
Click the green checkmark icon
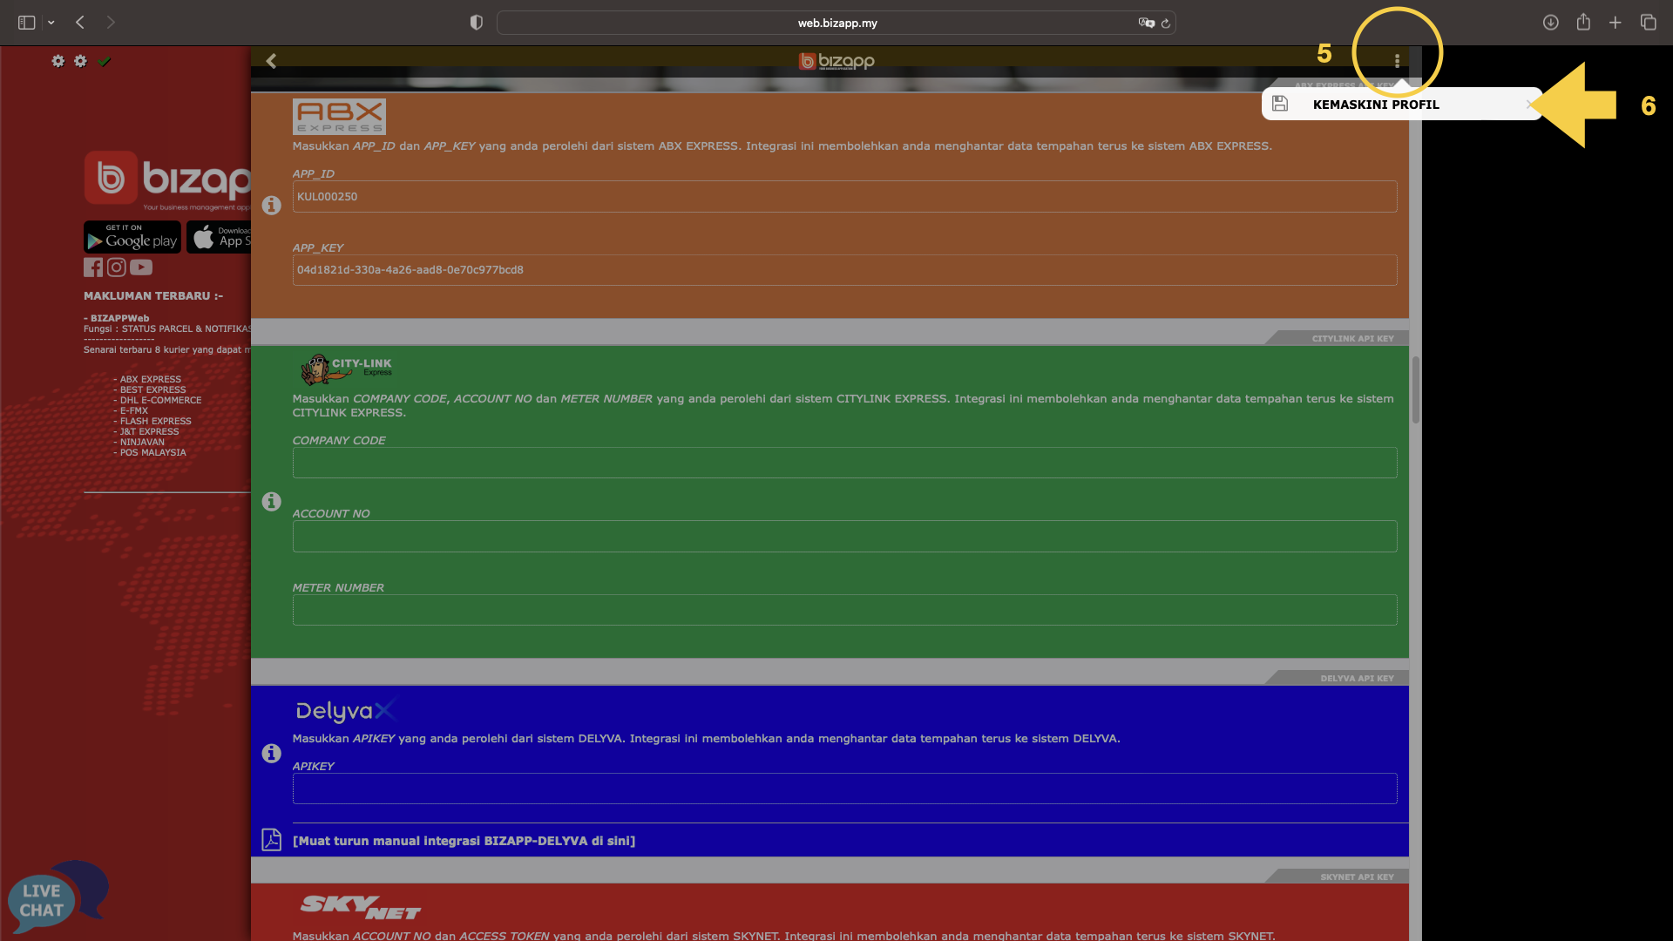pyautogui.click(x=105, y=61)
